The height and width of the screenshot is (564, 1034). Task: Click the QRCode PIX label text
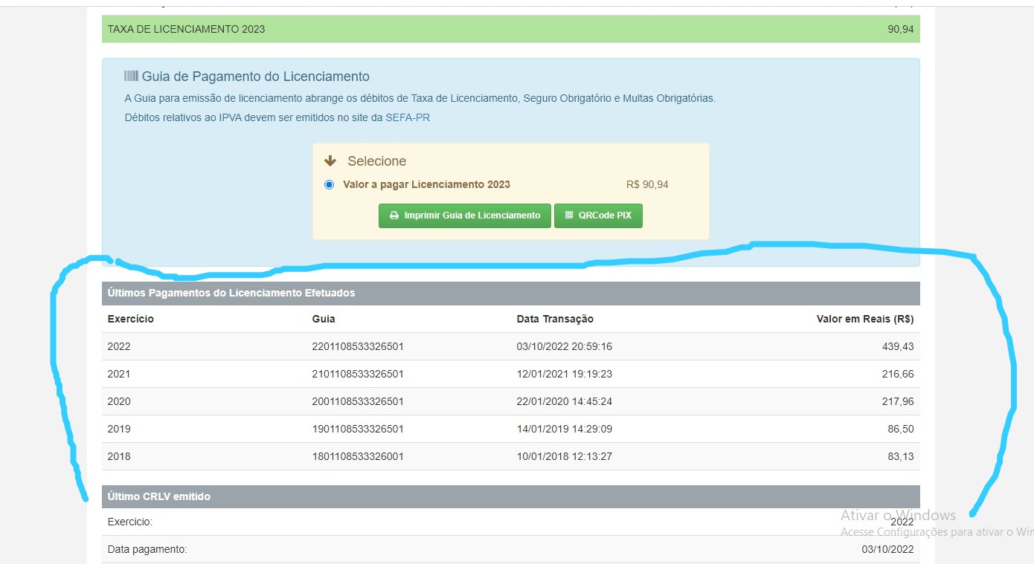tap(605, 215)
